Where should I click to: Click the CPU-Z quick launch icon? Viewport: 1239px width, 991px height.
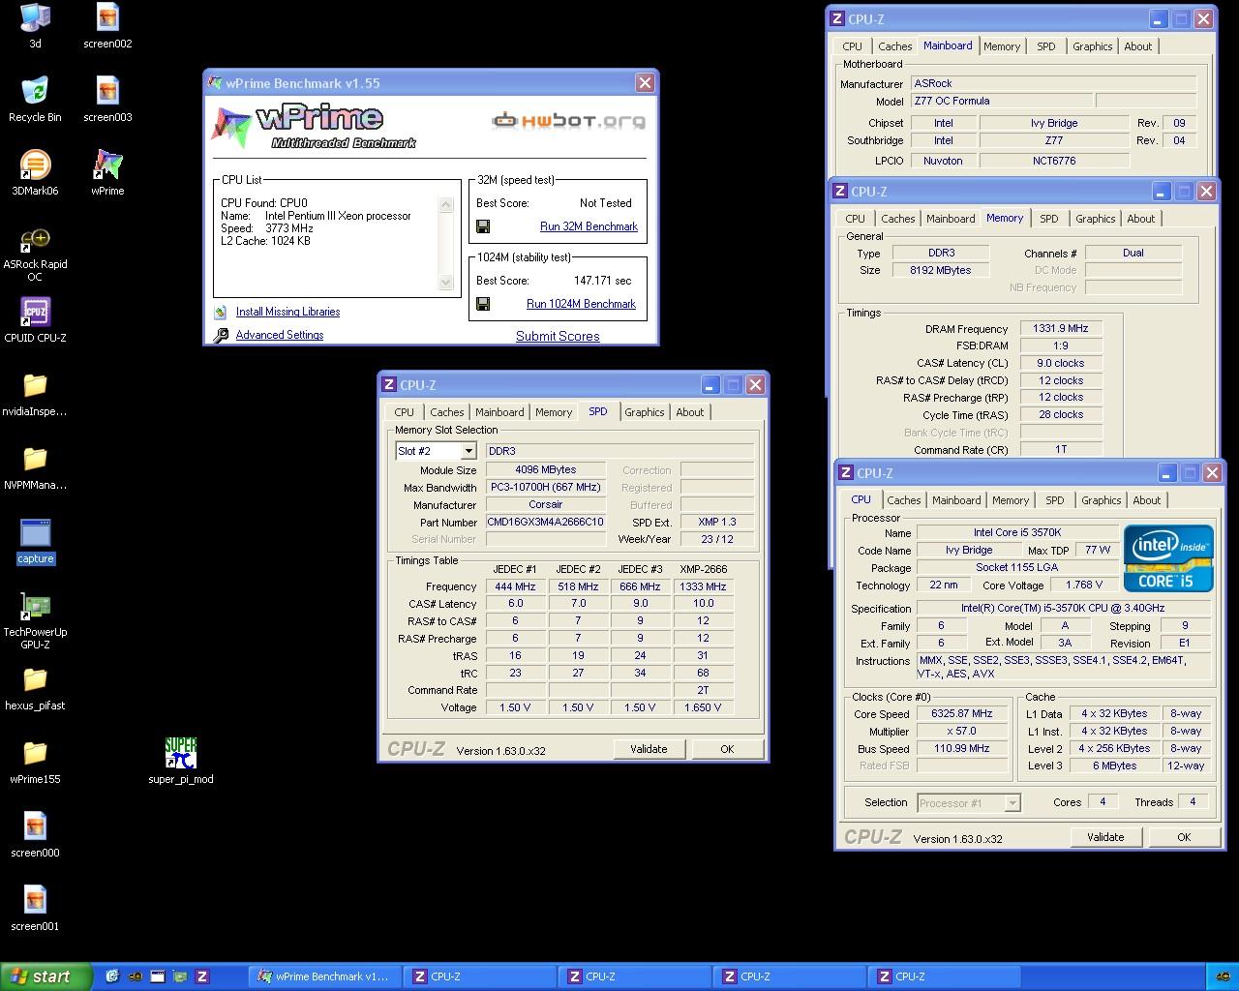click(x=202, y=976)
